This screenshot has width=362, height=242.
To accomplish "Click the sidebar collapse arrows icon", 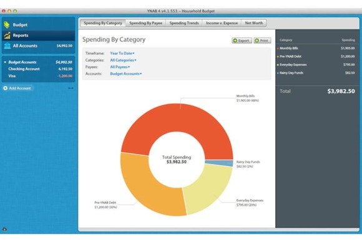I will click(71, 88).
